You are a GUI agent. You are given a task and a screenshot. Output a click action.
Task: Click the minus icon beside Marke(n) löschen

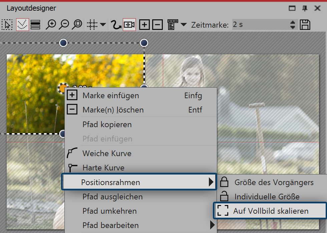click(72, 110)
